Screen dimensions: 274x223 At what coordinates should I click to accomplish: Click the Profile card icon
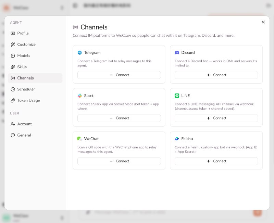tap(13, 33)
